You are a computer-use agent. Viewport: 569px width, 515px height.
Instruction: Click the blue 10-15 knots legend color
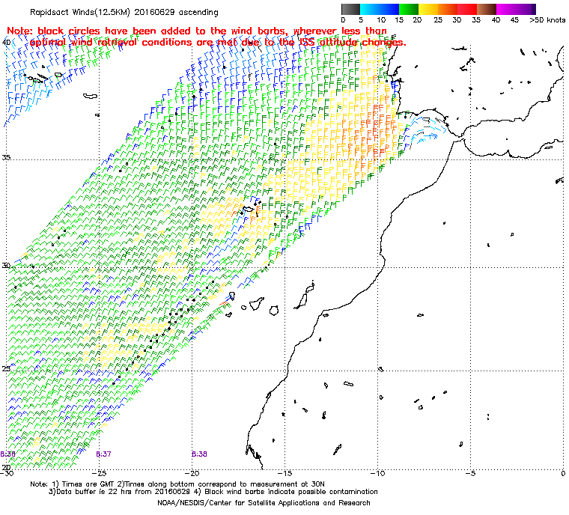tap(389, 9)
